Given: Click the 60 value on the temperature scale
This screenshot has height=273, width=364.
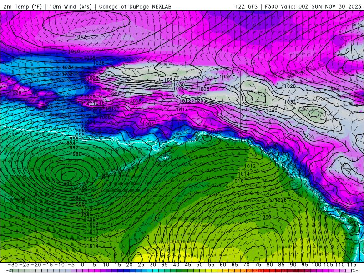Looking at the screenshot, I should pos(223,265).
